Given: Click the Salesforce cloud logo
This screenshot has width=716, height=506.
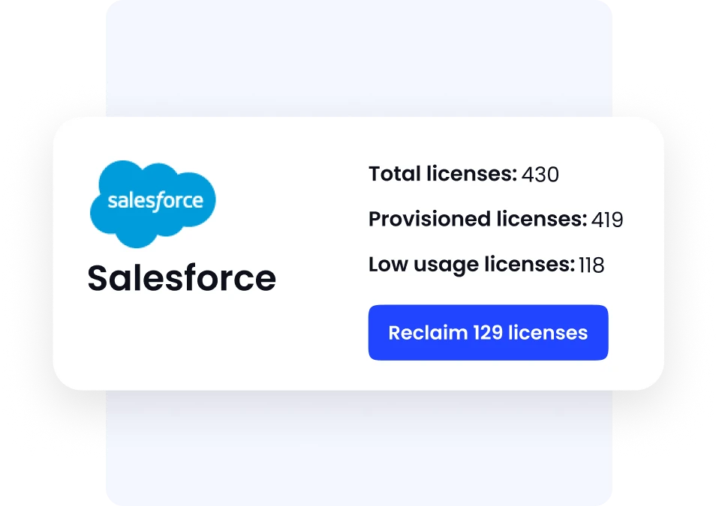Looking at the screenshot, I should (x=152, y=204).
